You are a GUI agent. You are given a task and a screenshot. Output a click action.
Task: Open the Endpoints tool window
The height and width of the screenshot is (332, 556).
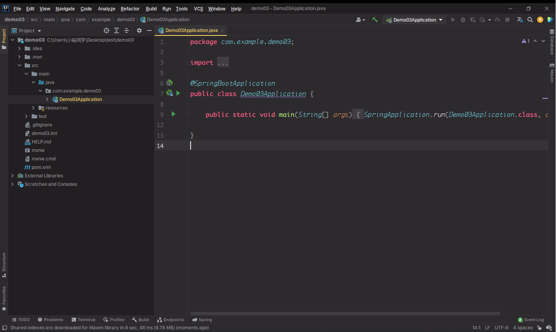pyautogui.click(x=171, y=320)
